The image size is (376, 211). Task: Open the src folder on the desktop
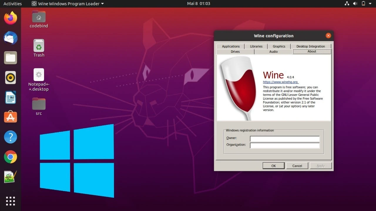click(x=38, y=104)
